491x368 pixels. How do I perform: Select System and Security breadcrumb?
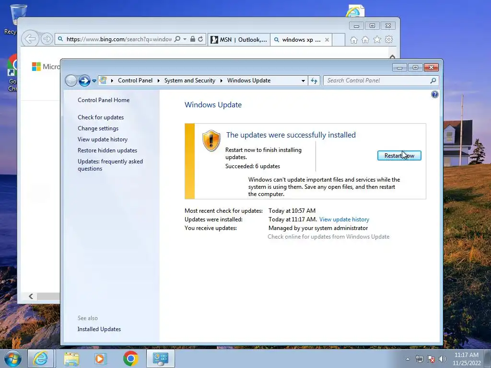click(x=190, y=80)
